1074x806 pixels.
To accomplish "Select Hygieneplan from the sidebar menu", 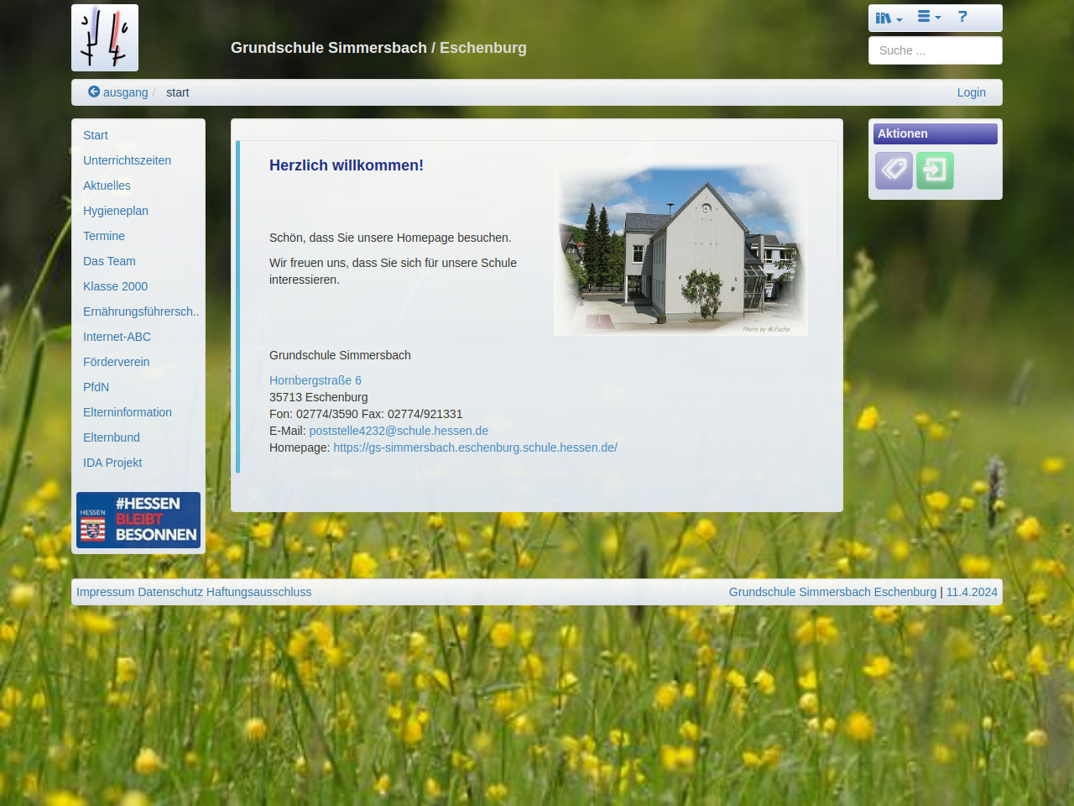I will click(x=116, y=211).
